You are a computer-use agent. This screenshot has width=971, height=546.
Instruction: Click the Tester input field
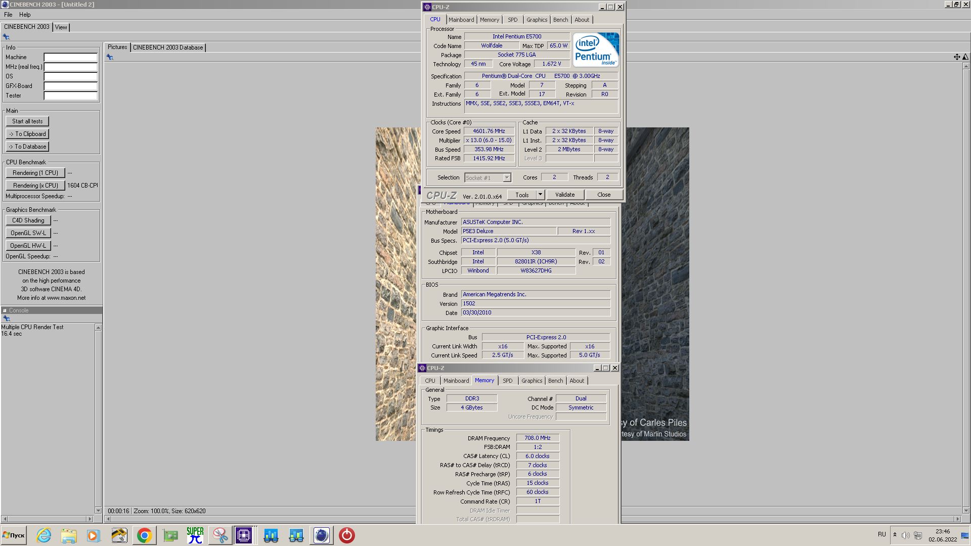tap(71, 96)
